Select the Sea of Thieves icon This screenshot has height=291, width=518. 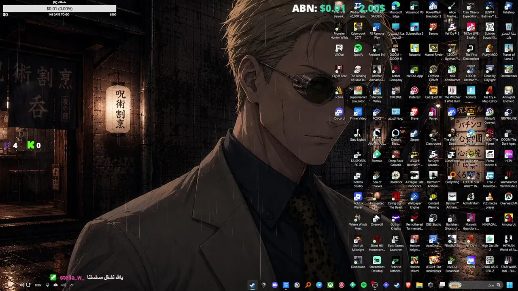click(377, 179)
